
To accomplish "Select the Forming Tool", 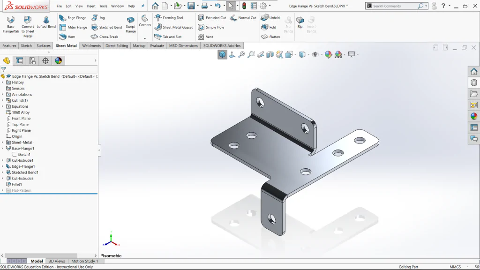I will (x=169, y=18).
